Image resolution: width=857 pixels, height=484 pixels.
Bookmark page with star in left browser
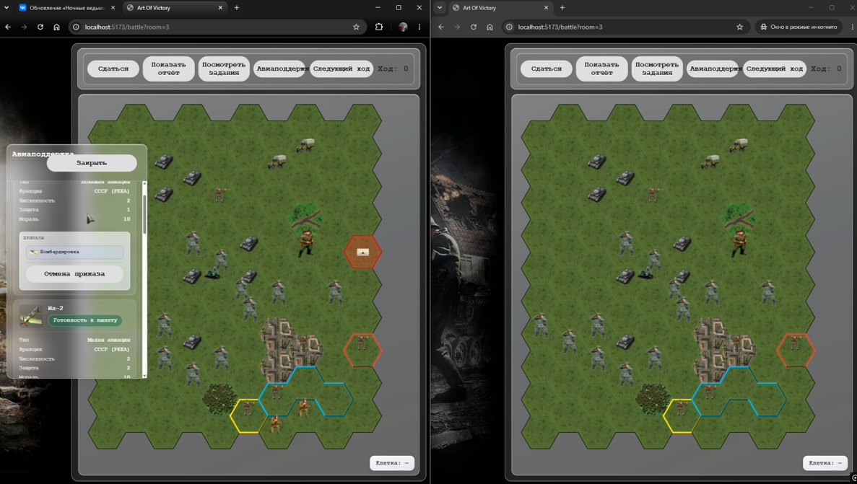coord(357,27)
